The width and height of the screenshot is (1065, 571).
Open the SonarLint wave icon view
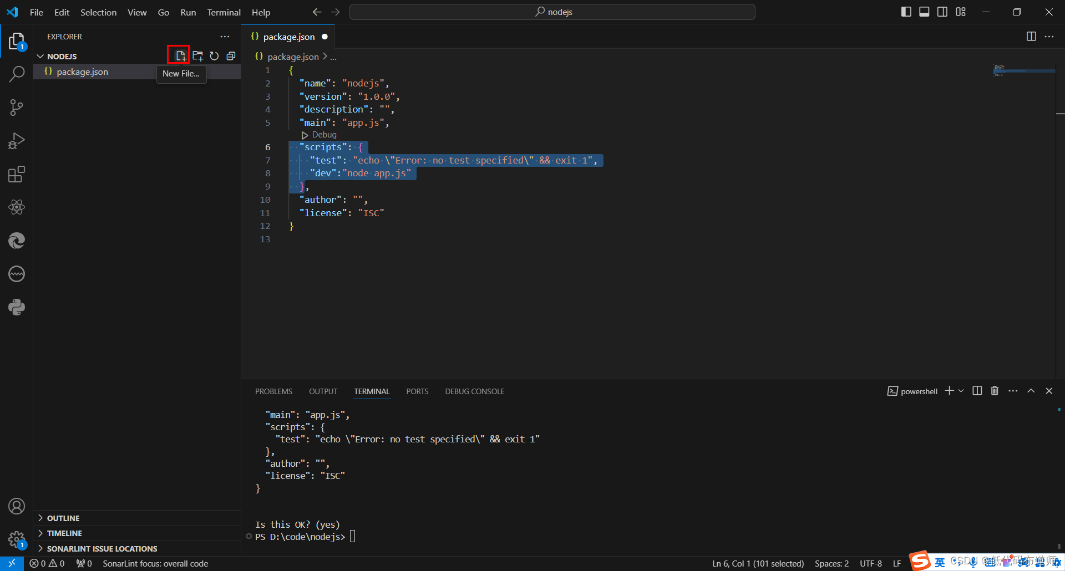tap(17, 274)
